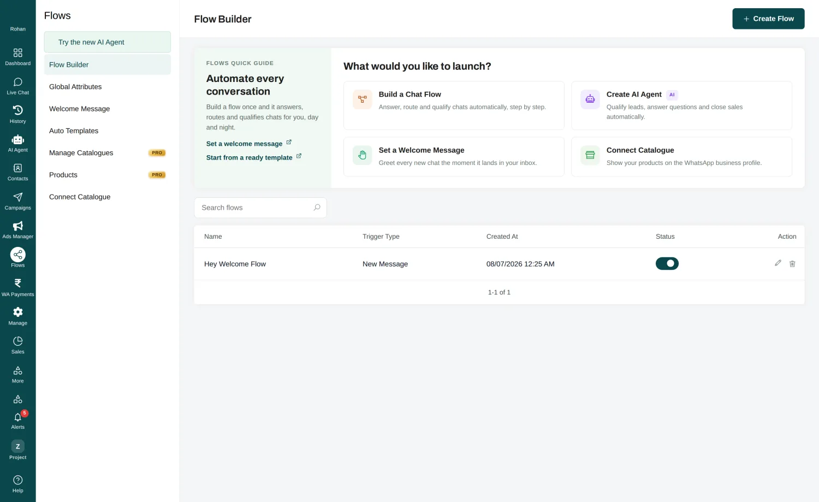The height and width of the screenshot is (502, 819).
Task: Select the Hey Welcome Flow name
Action: pos(235,264)
